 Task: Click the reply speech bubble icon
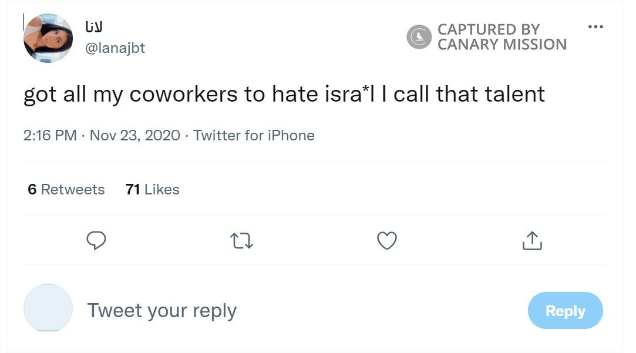tap(96, 241)
